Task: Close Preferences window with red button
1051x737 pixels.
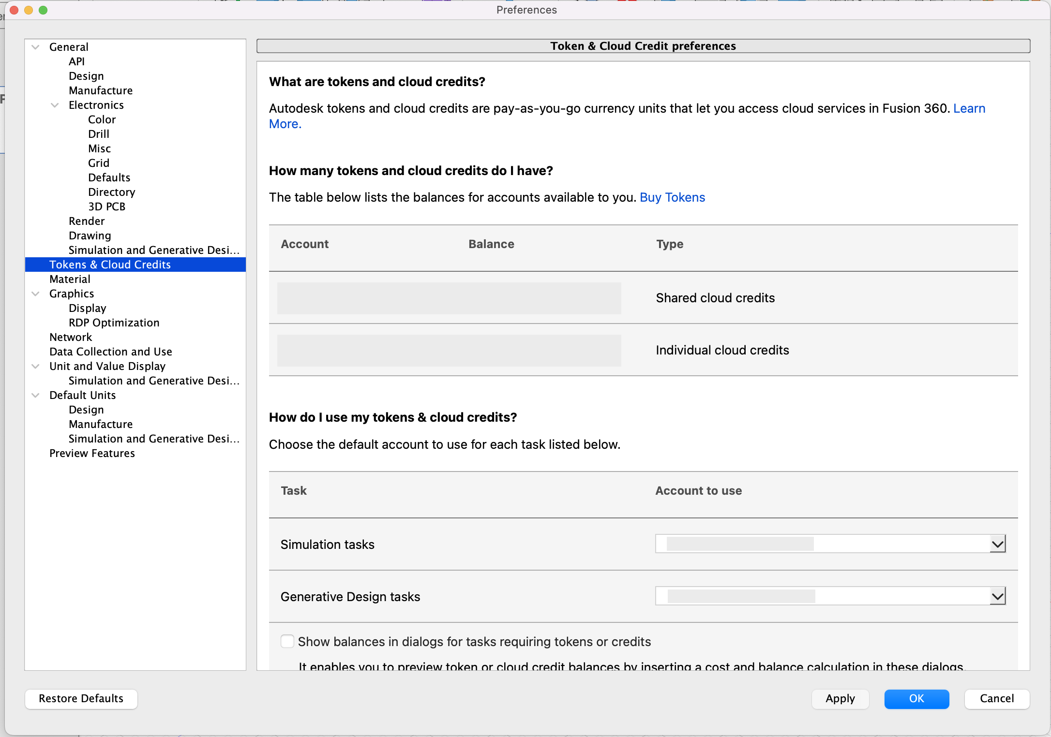Action: (x=14, y=10)
